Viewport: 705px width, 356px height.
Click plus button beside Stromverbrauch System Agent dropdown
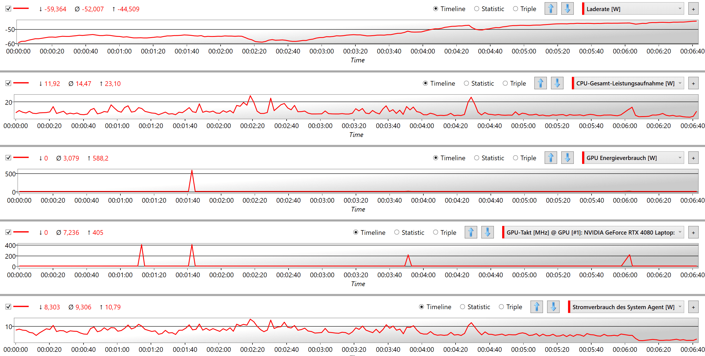click(x=693, y=307)
